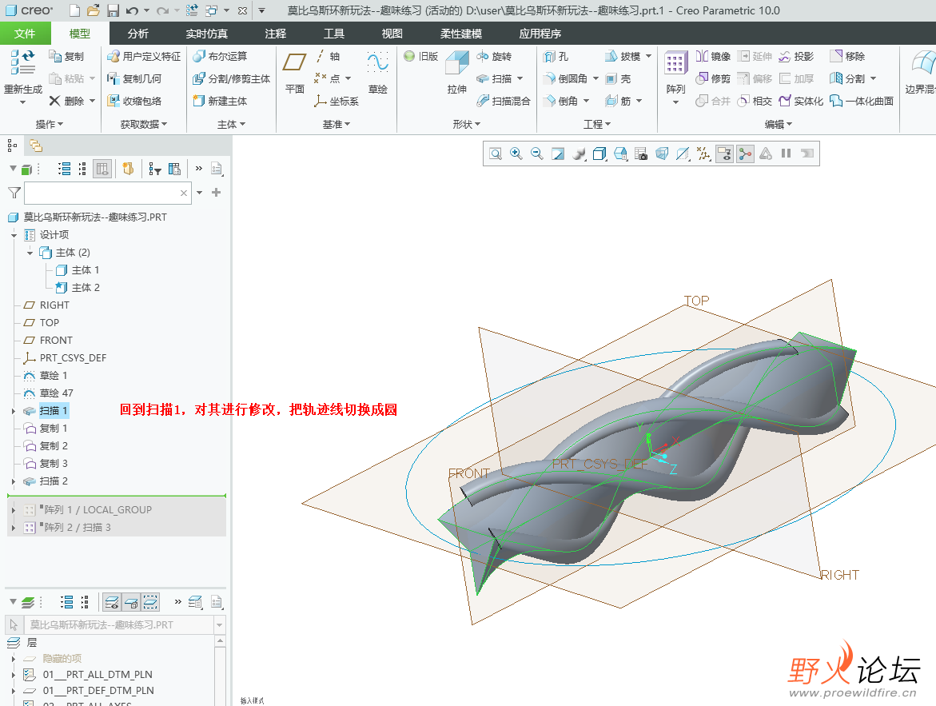Save the model with the Save icon
Image resolution: width=936 pixels, height=706 pixels.
[113, 10]
